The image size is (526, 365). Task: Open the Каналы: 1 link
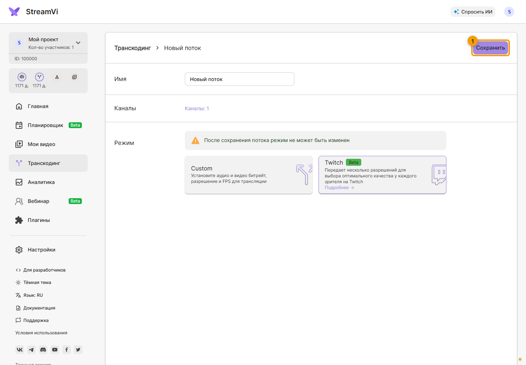[x=197, y=108]
